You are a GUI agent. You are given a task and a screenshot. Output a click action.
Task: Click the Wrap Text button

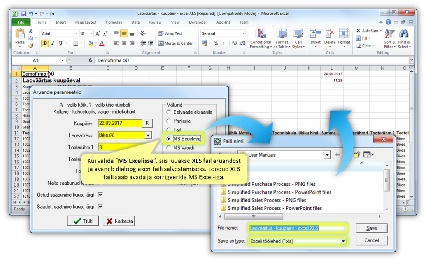pyautogui.click(x=170, y=34)
